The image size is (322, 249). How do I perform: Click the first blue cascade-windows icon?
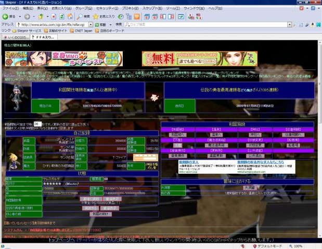coord(147,17)
